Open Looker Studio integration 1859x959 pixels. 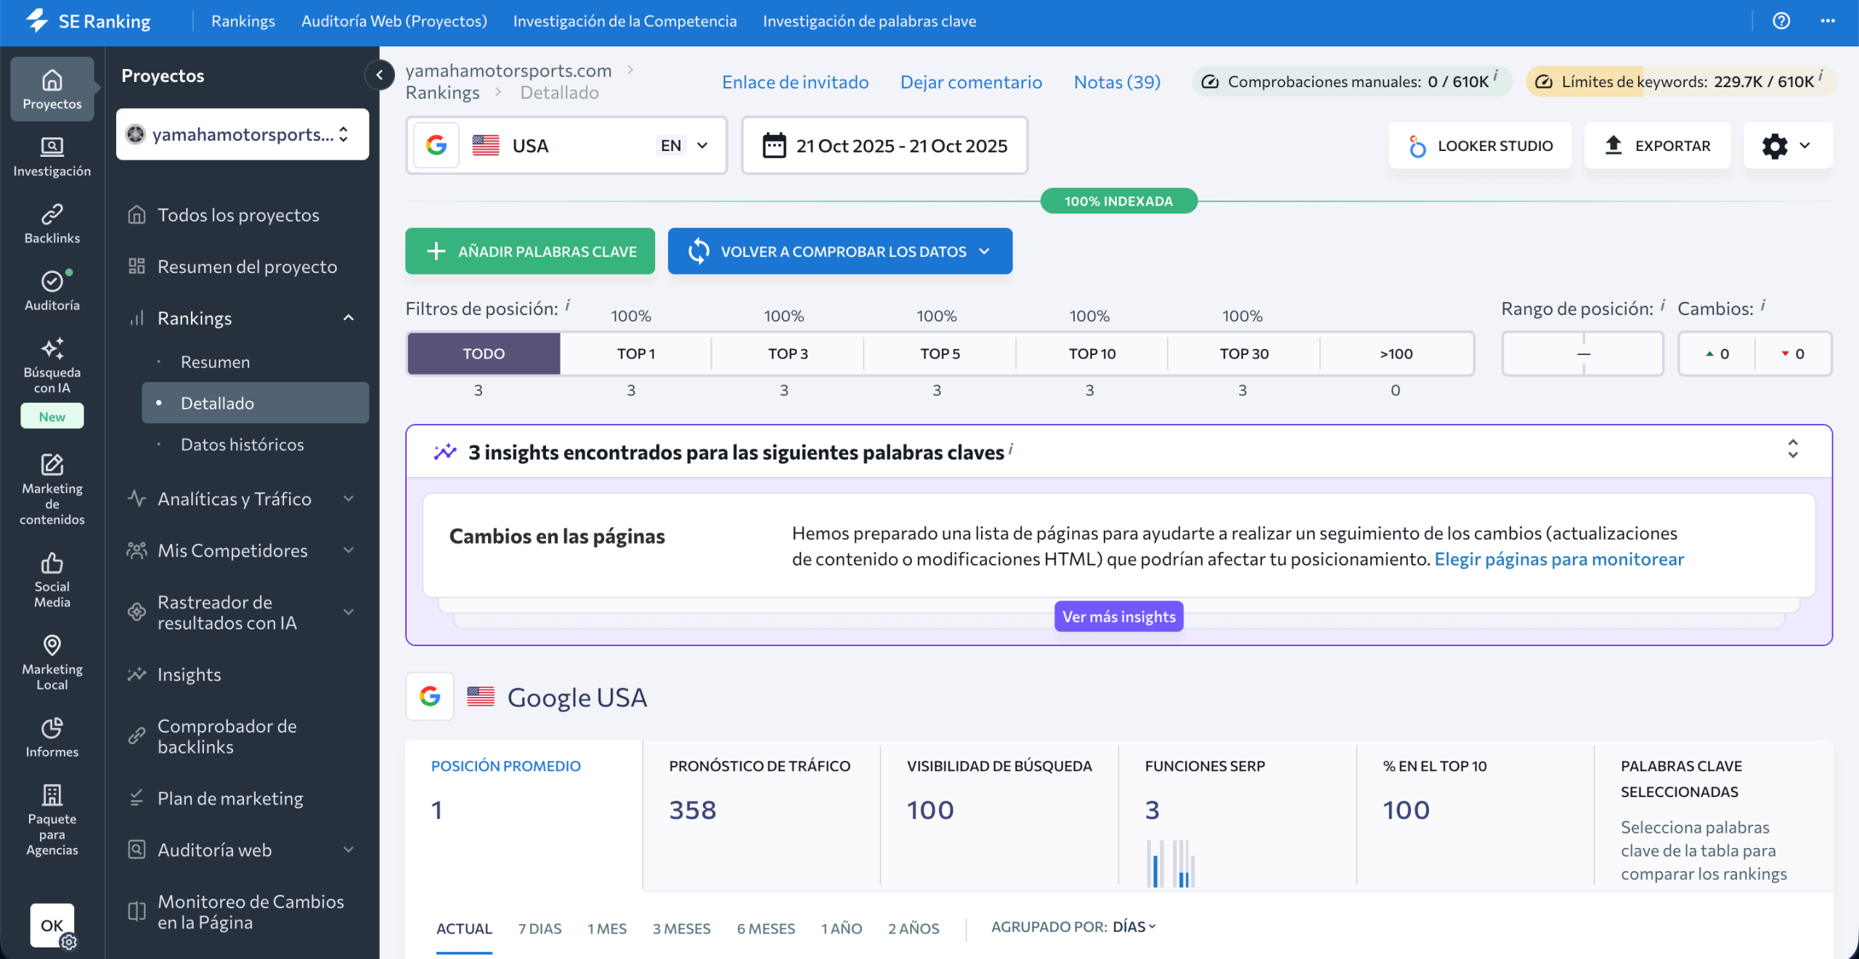point(1480,145)
